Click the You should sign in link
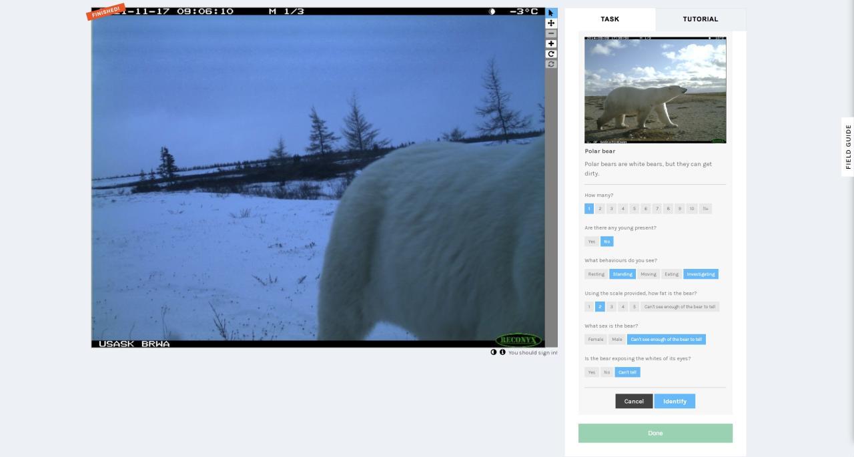Viewport: 854px width, 457px height. coord(533,353)
